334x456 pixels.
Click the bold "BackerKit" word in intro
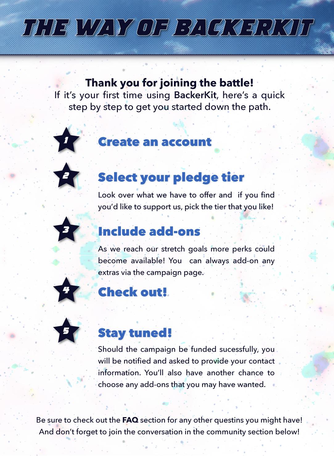click(x=195, y=95)
